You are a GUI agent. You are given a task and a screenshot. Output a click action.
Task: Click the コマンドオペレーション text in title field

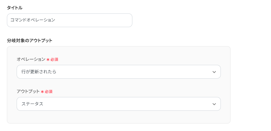(33, 20)
